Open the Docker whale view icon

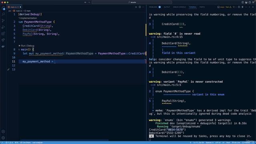[3, 46]
